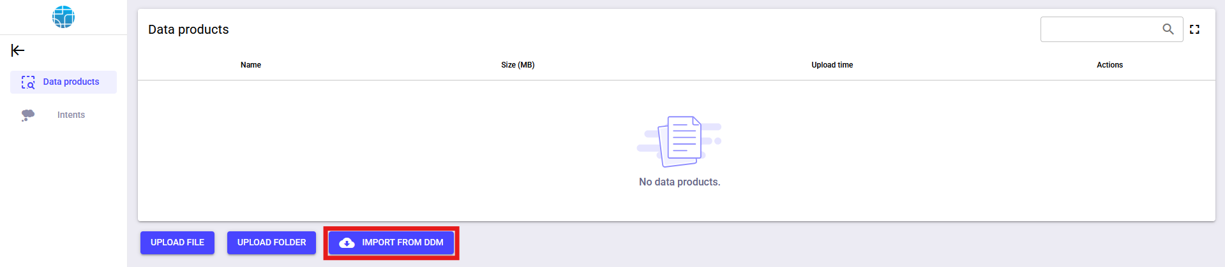Collapse the sidebar with the arrow icon
This screenshot has width=1225, height=267.
18,50
